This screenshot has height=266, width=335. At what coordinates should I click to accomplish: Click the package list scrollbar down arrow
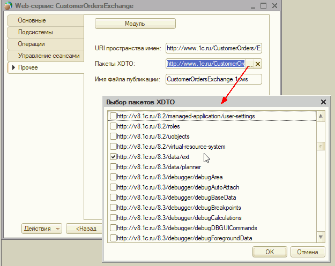(321, 237)
